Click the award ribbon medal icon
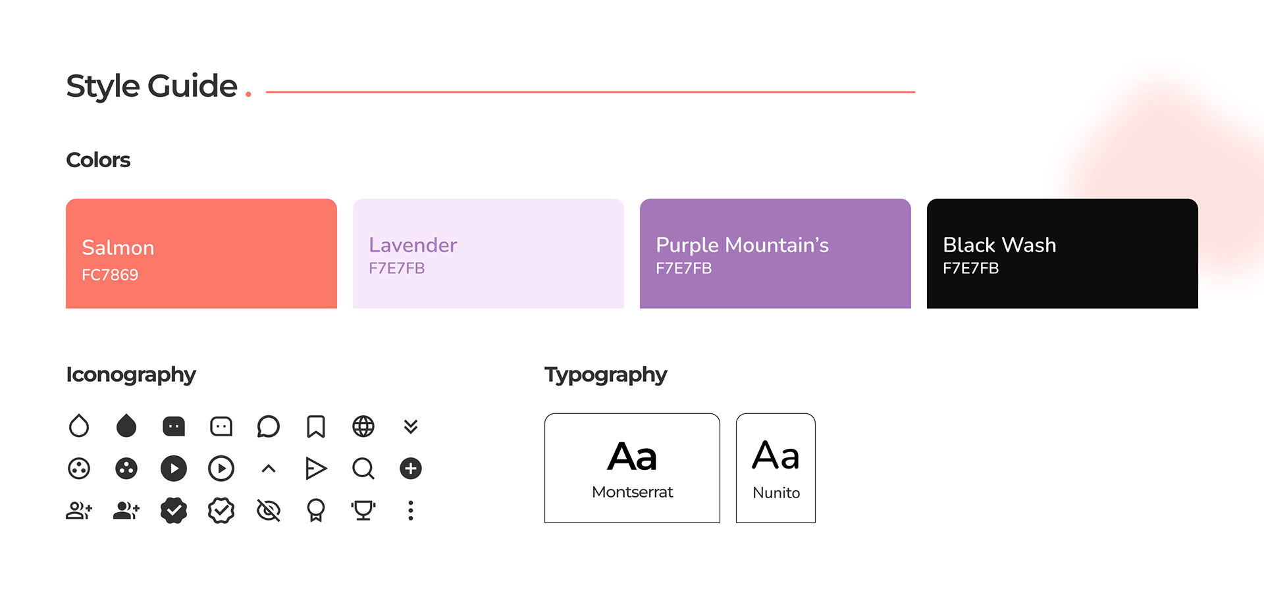This screenshot has width=1264, height=589. [x=316, y=510]
